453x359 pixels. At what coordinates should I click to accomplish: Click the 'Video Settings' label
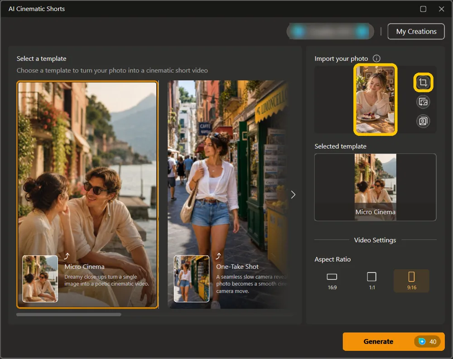coord(375,240)
